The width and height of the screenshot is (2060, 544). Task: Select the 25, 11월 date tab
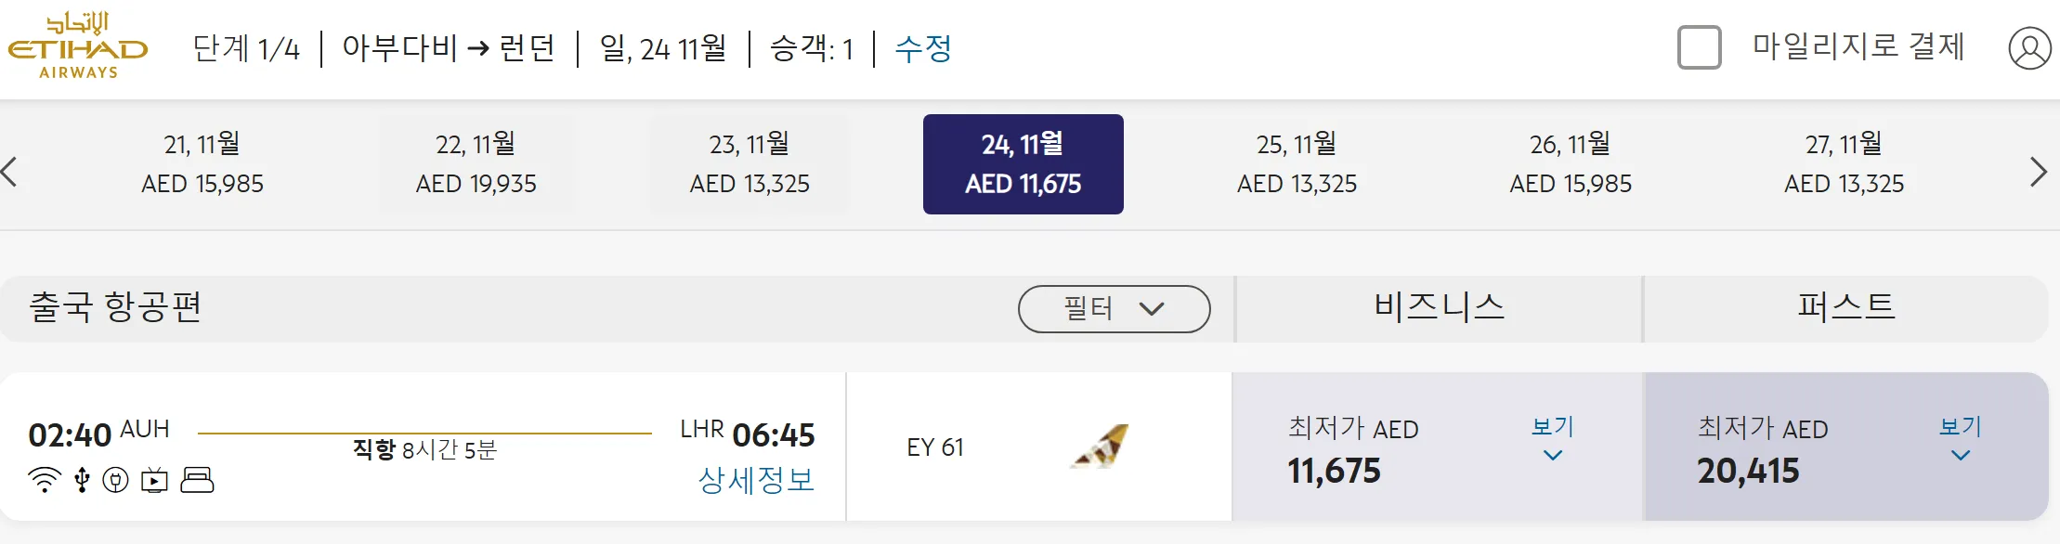[1297, 164]
